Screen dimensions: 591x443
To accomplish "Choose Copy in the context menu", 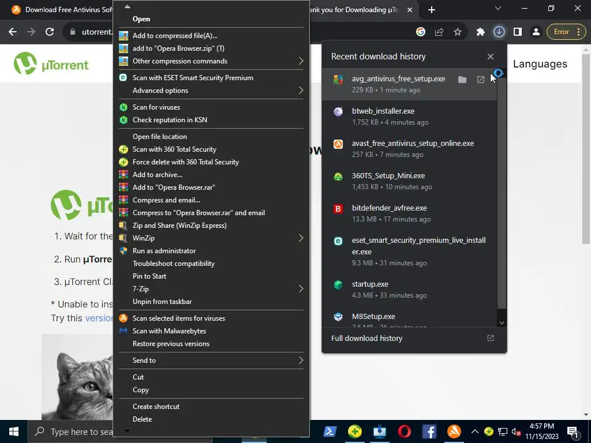I will [211, 390].
